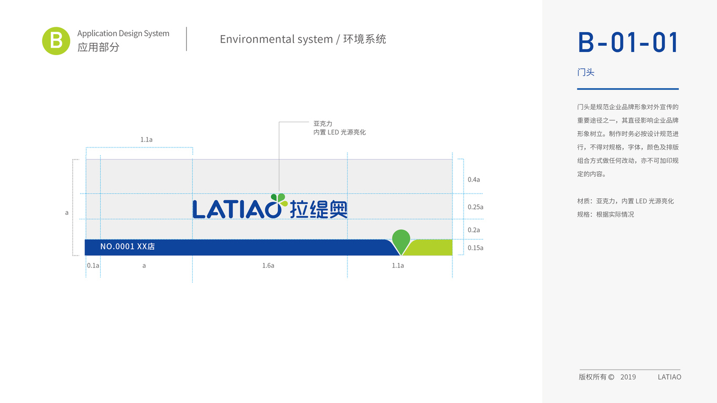Click the "Application Design System" heading
The image size is (717, 403).
[x=123, y=33]
